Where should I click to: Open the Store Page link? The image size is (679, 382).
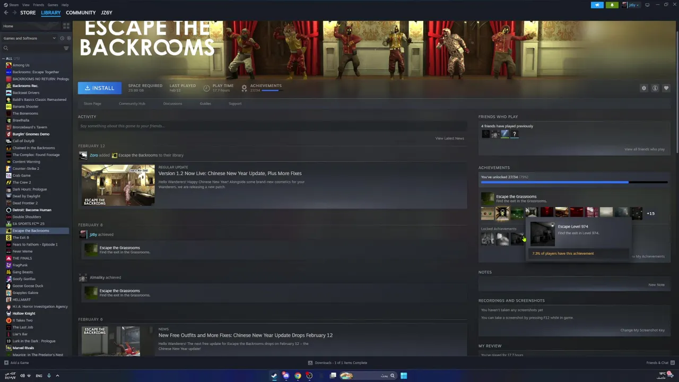click(x=92, y=103)
